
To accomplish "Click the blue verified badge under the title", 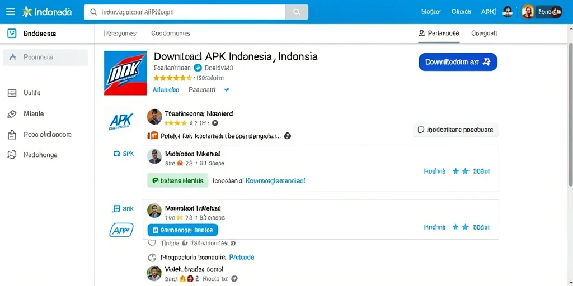I will tap(198, 68).
